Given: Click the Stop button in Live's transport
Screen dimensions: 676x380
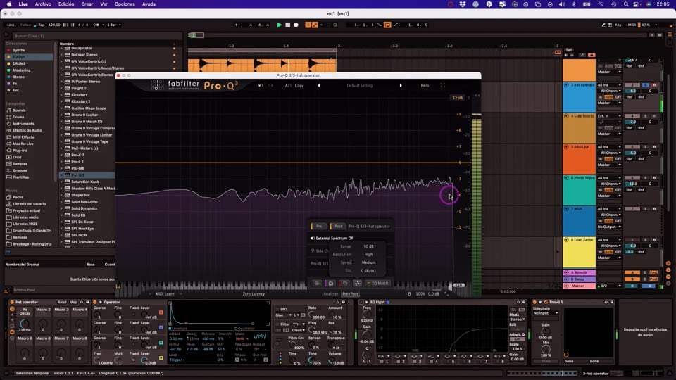Looking at the screenshot, I should [x=287, y=25].
